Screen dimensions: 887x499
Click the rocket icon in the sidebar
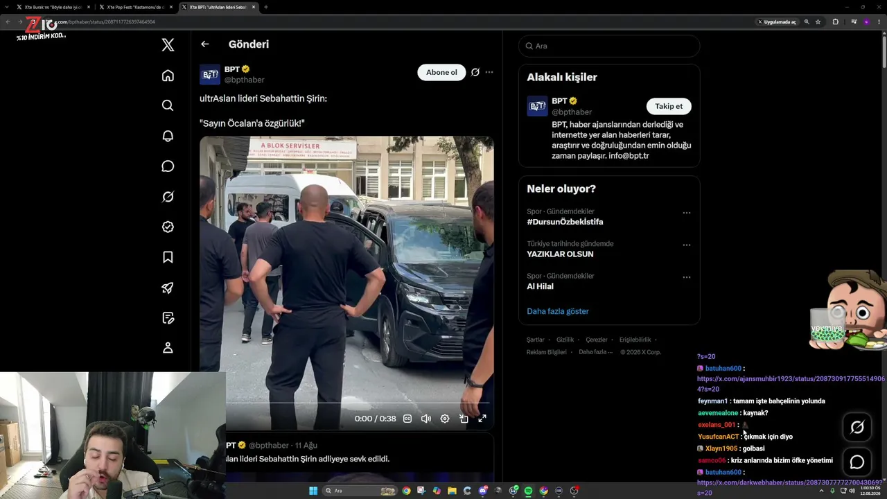(168, 288)
